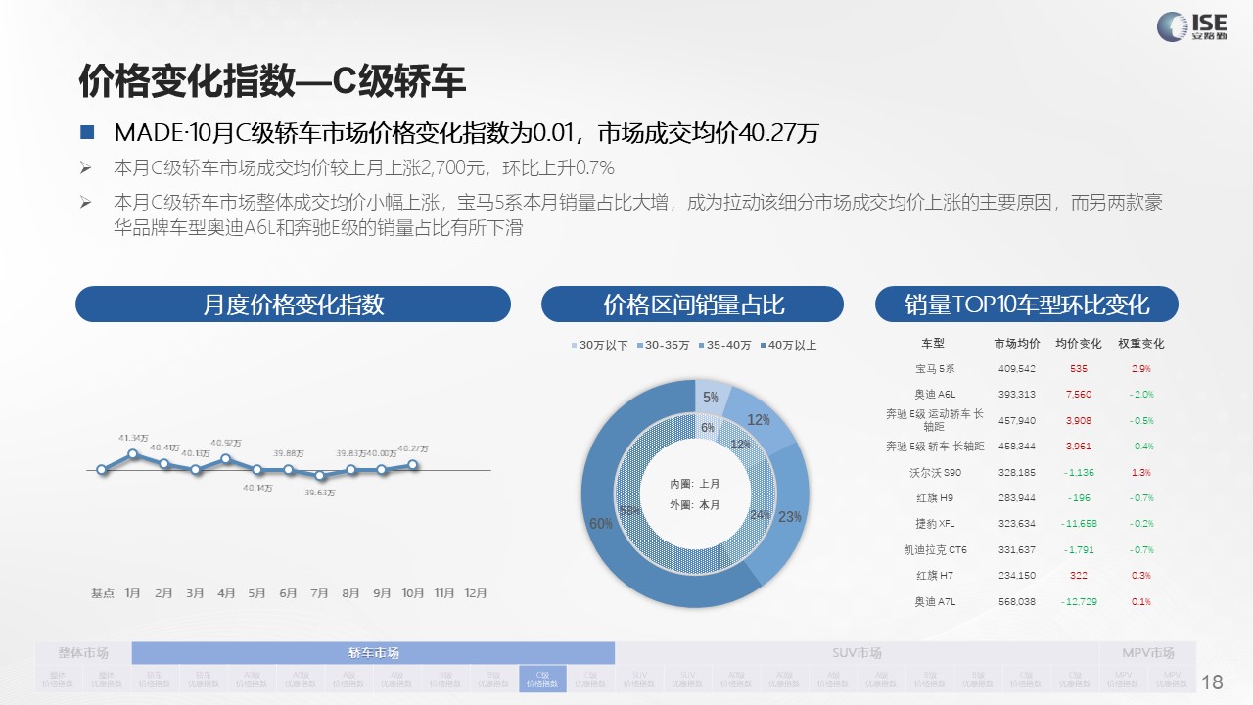Click the -11,658 price change cell
Screen dimensions: 1253x705
tap(1079, 524)
